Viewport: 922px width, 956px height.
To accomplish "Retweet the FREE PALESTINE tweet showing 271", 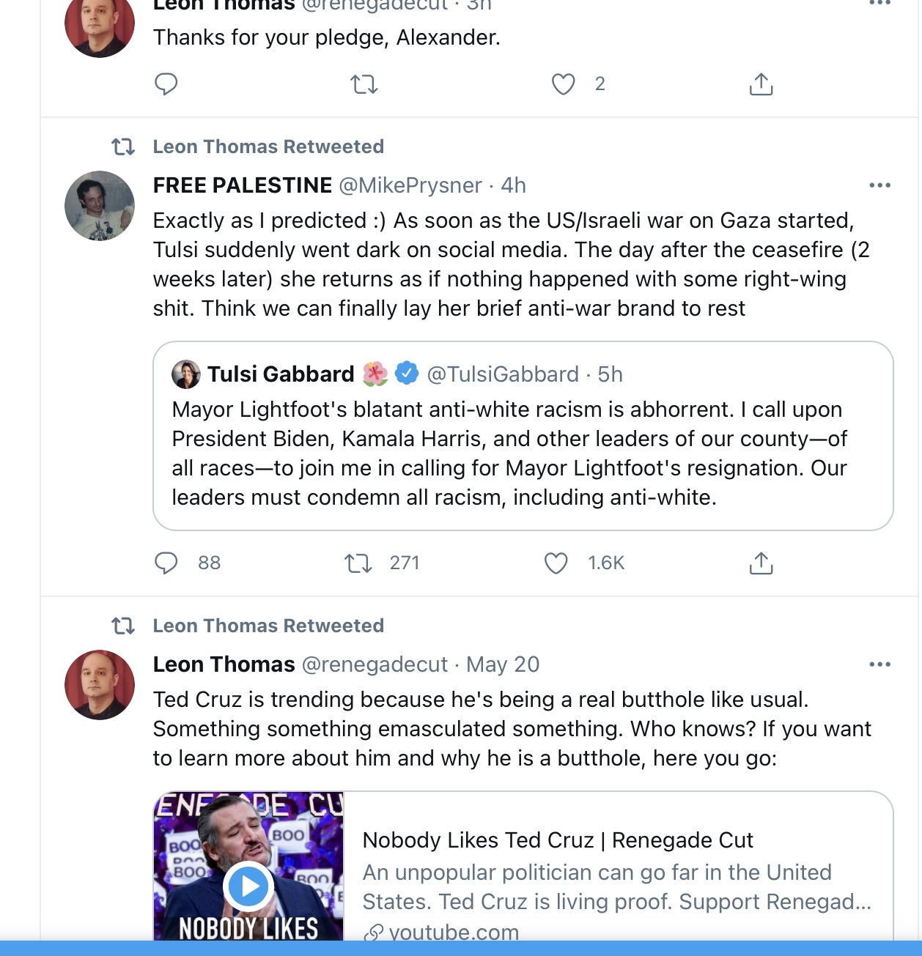I will pos(358,563).
